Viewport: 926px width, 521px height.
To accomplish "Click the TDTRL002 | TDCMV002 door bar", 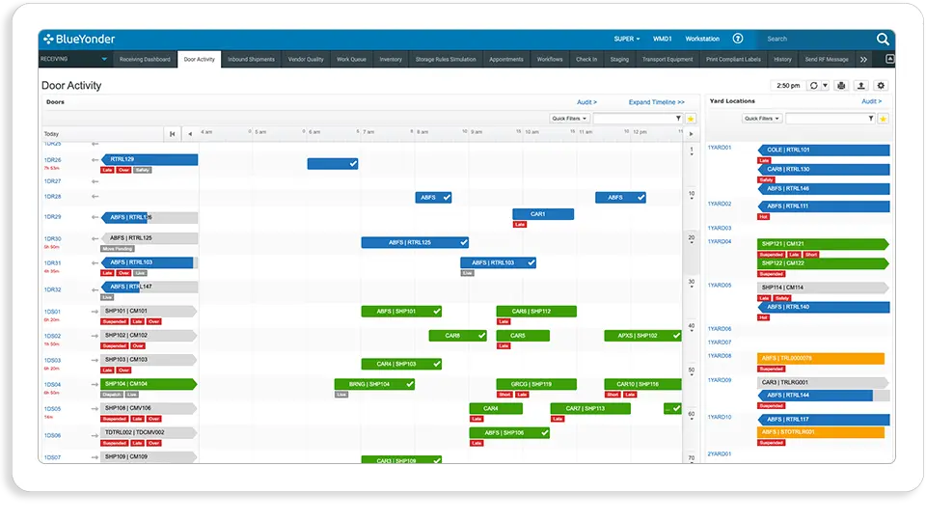I will [149, 432].
